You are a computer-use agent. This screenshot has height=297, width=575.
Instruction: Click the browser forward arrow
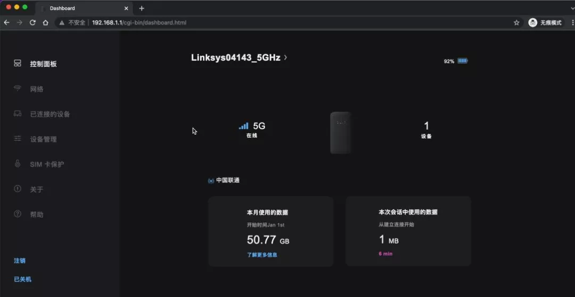(20, 22)
